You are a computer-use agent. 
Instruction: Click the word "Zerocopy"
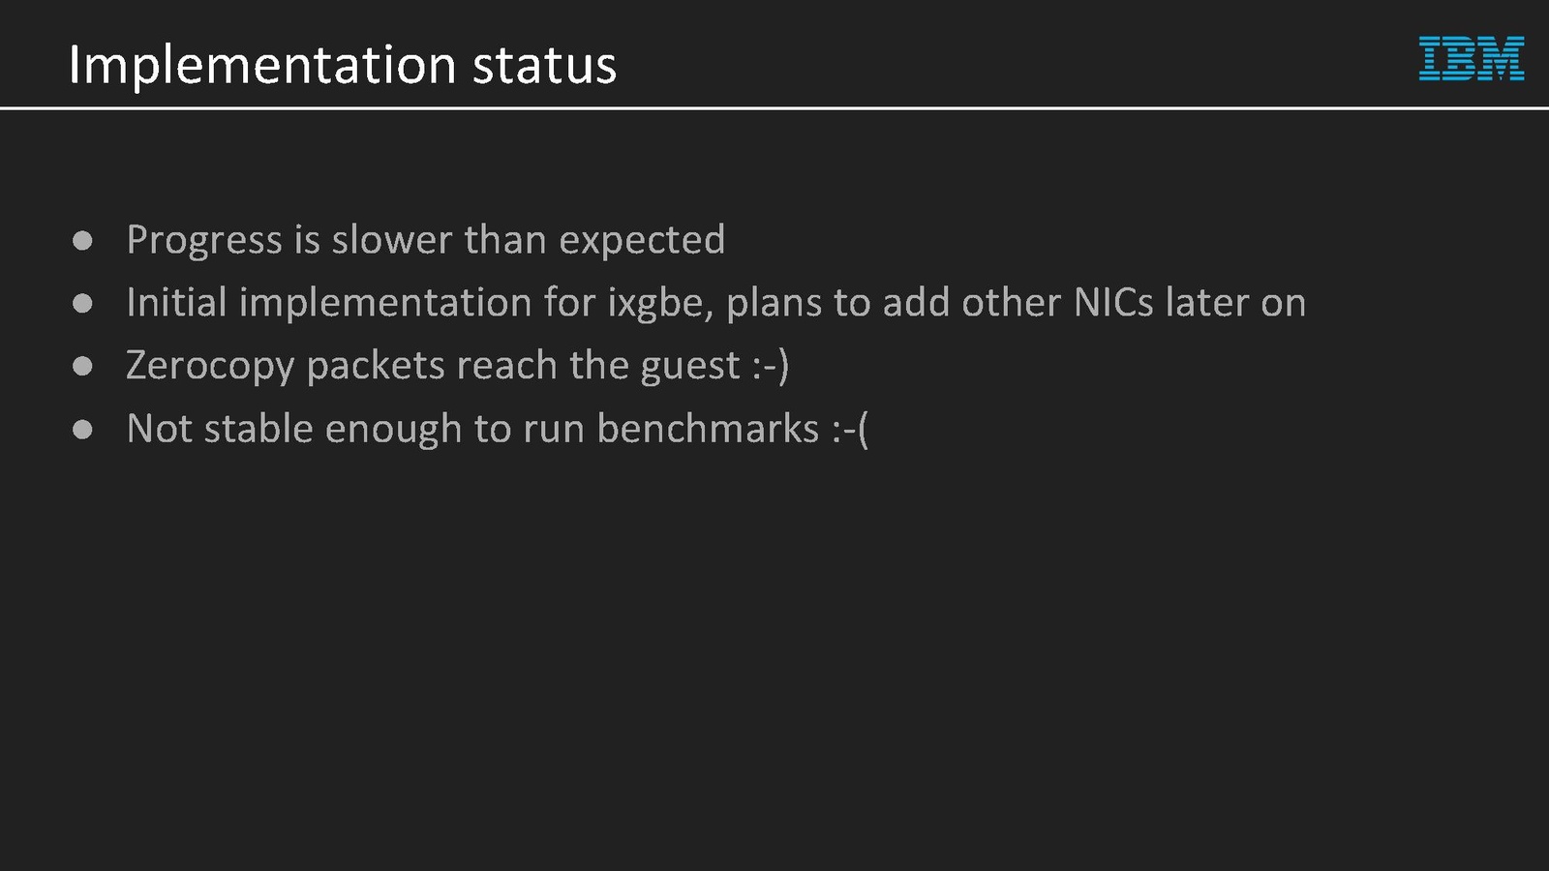pos(210,366)
